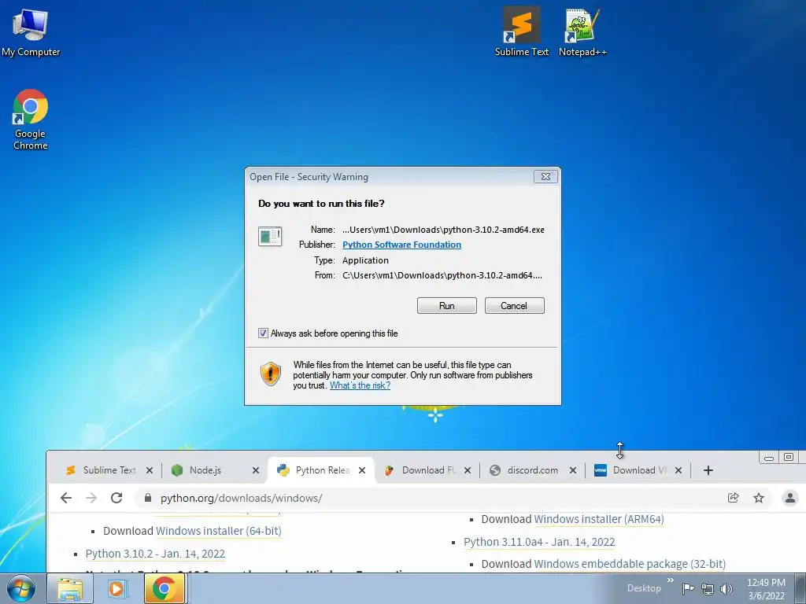Close the Security Warning dialog
Image resolution: width=806 pixels, height=604 pixels.
click(x=545, y=177)
